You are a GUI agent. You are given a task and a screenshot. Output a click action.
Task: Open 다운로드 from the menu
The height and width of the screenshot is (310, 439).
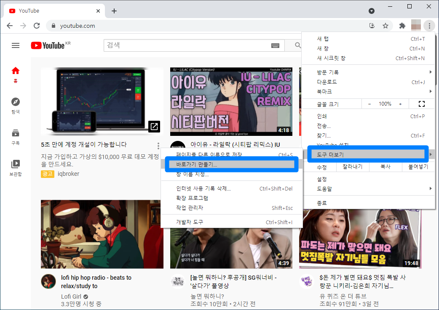point(369,82)
